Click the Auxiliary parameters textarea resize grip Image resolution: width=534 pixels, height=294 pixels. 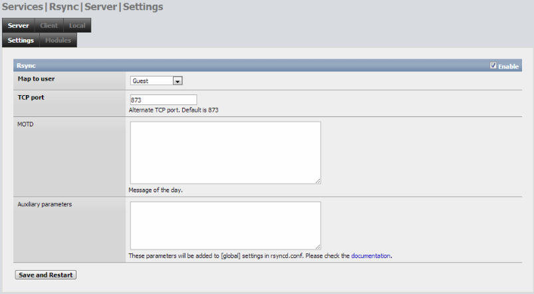[x=318, y=247]
